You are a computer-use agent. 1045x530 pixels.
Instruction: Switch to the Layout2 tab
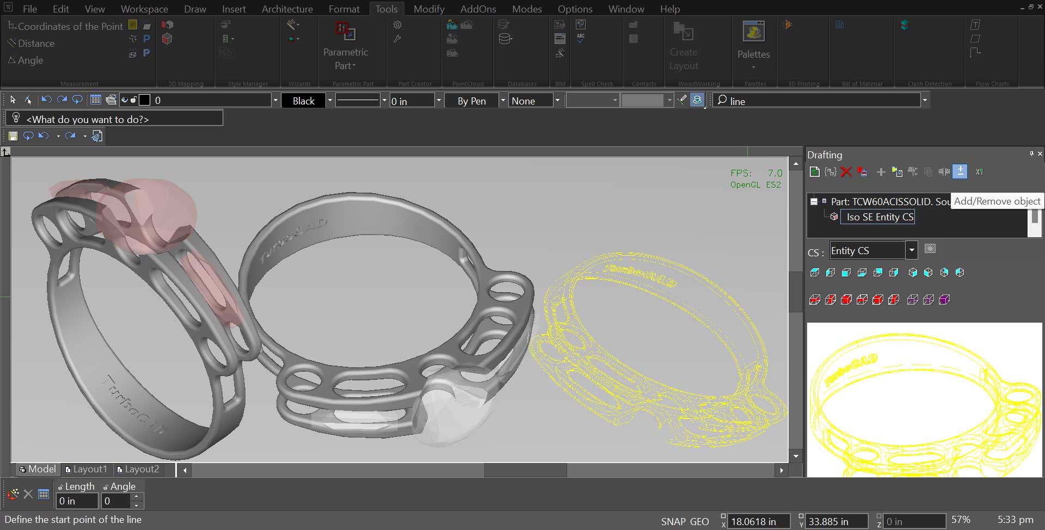click(138, 469)
